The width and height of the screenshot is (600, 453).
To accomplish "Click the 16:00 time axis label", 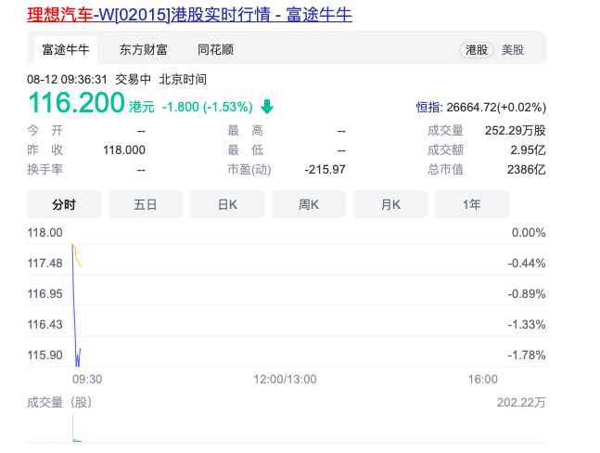I will point(483,379).
